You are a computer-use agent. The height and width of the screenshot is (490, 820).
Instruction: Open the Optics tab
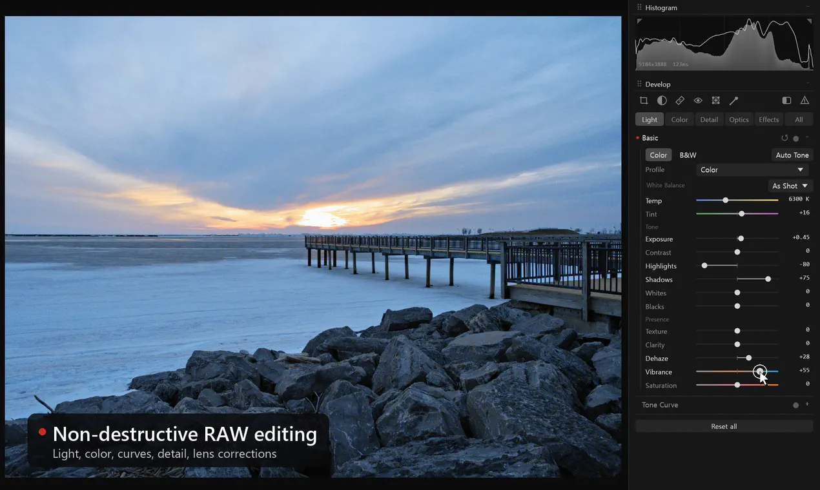pos(739,119)
